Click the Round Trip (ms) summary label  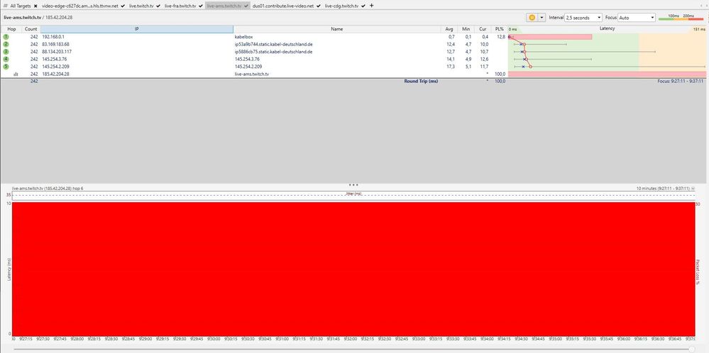pos(421,82)
